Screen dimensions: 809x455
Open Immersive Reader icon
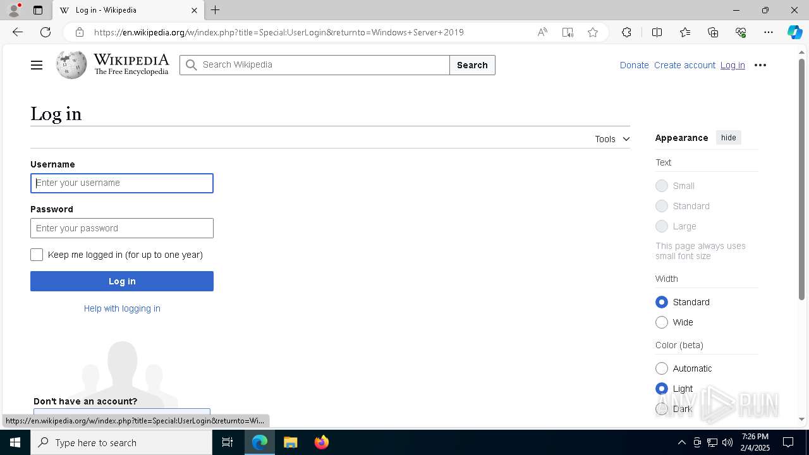pos(568,32)
